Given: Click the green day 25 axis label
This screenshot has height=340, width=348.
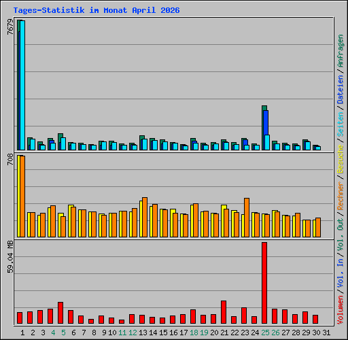Looking at the screenshot, I should point(265,333).
